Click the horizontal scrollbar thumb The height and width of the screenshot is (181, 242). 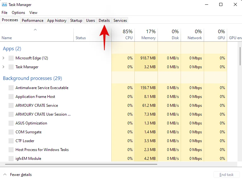(81, 164)
